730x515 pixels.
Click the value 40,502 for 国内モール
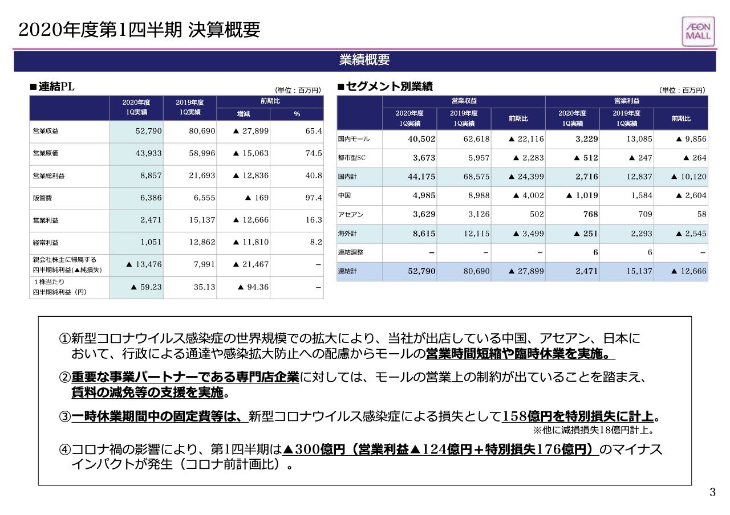422,139
